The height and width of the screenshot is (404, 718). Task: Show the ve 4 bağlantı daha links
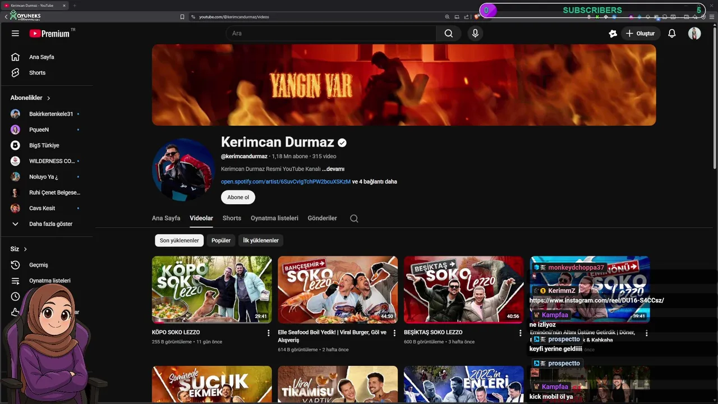click(375, 182)
